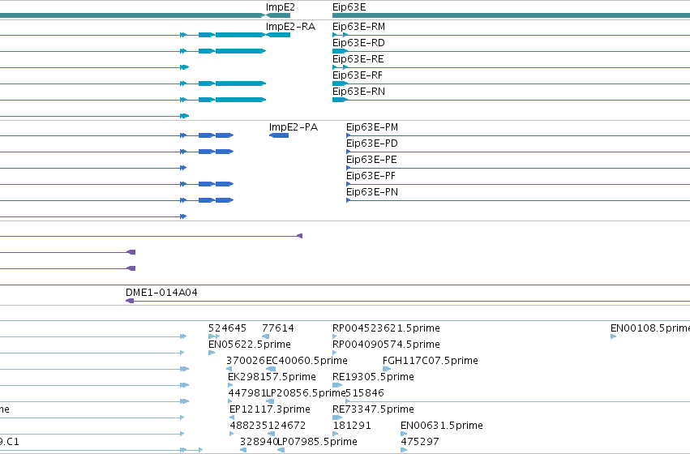Click the Eip63E-RM transcript label
The height and width of the screenshot is (454, 690).
pos(358,27)
